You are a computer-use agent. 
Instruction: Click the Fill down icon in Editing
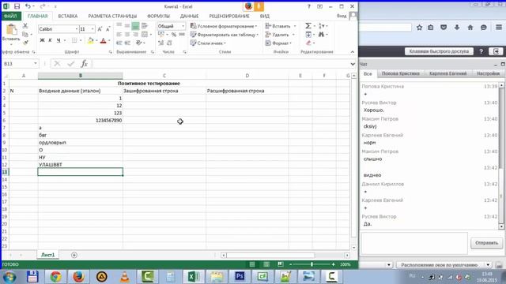tap(308, 34)
